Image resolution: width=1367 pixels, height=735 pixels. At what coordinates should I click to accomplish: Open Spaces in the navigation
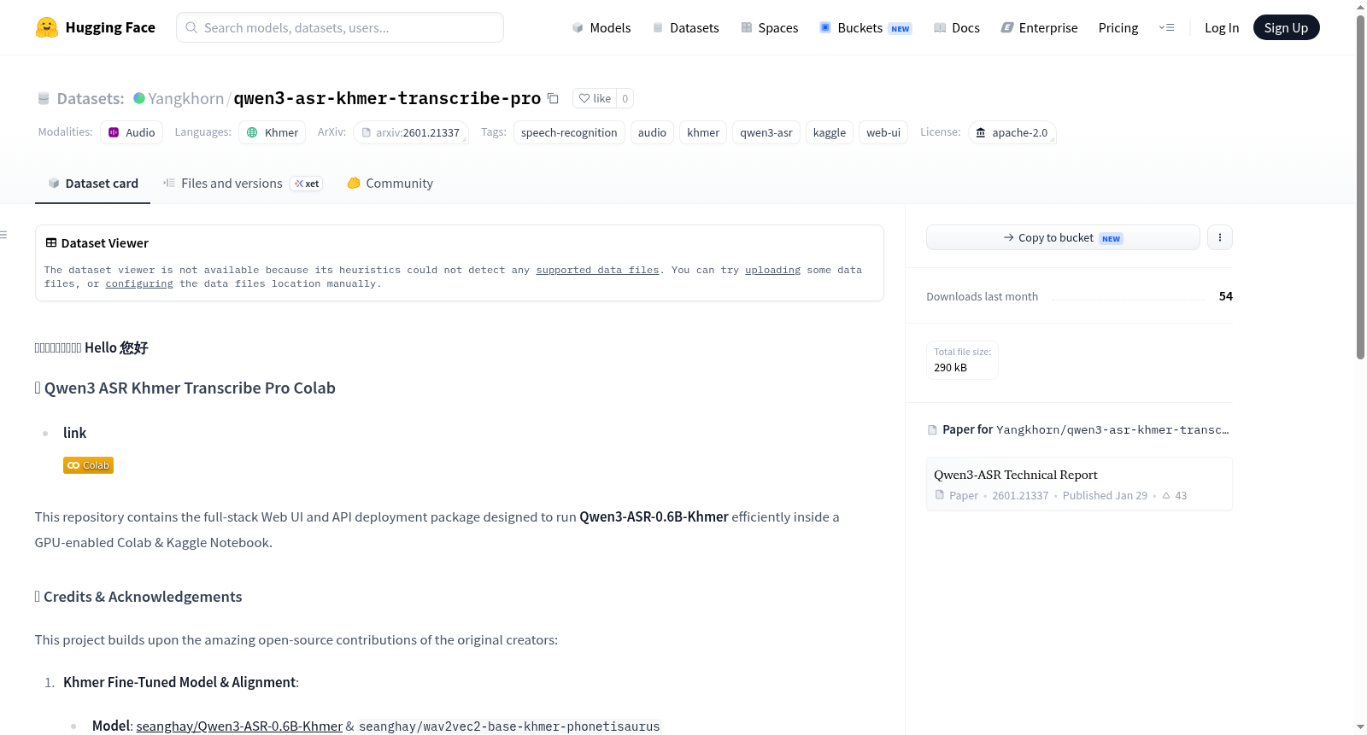pos(769,27)
